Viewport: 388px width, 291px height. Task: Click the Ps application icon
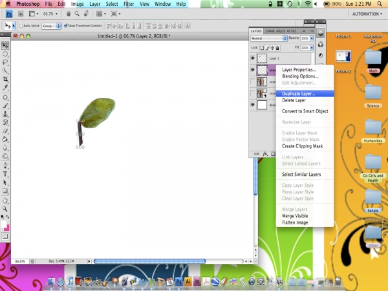[x=9, y=14]
